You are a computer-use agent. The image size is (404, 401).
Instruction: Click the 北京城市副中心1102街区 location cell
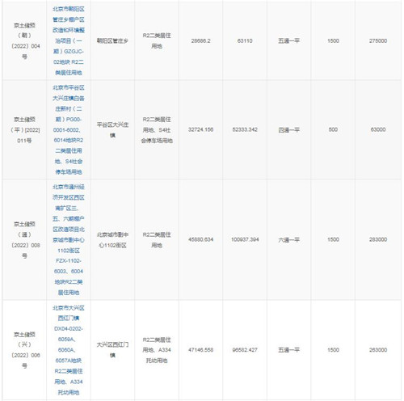pyautogui.click(x=112, y=240)
